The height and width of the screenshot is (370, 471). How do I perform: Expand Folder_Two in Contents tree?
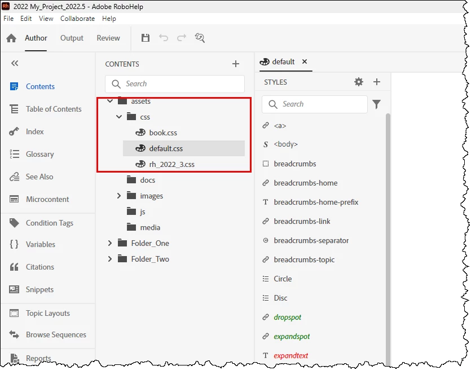pyautogui.click(x=110, y=259)
